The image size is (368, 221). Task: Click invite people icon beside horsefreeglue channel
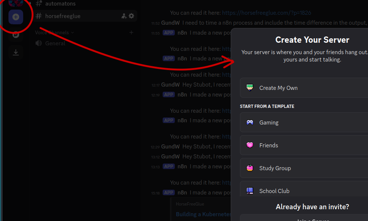pos(124,16)
